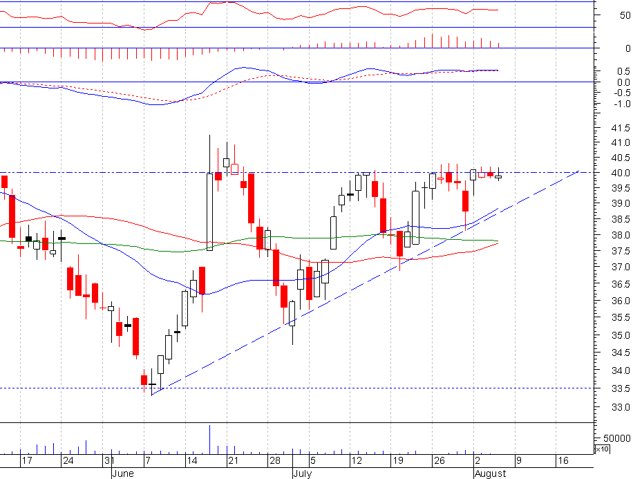Click the 36.5 price axis label

[621, 284]
